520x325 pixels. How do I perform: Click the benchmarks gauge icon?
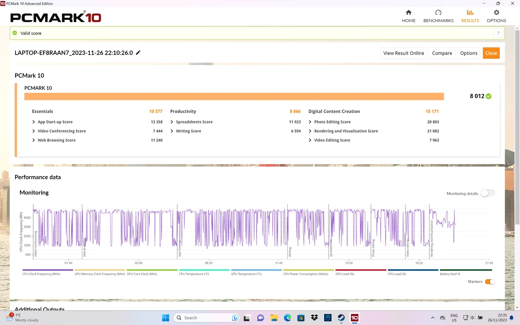(x=438, y=13)
